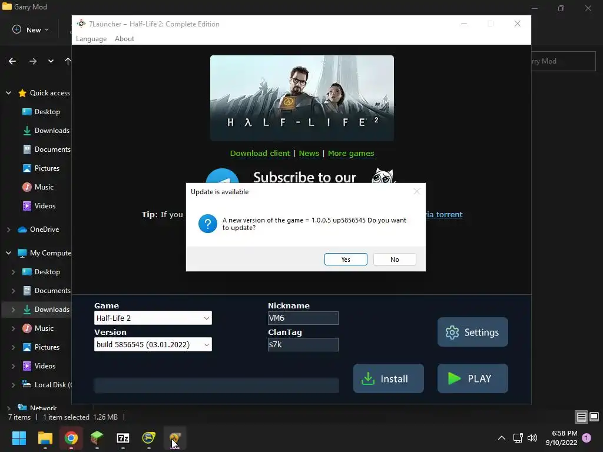The height and width of the screenshot is (452, 603).
Task: Click the Half-Life 2 banner image
Action: pyautogui.click(x=302, y=98)
